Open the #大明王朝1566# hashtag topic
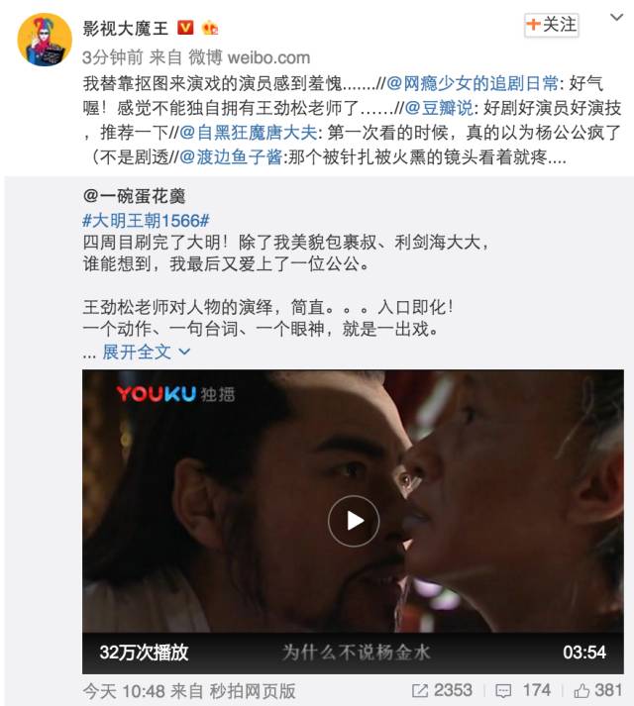The width and height of the screenshot is (634, 706). tap(146, 220)
